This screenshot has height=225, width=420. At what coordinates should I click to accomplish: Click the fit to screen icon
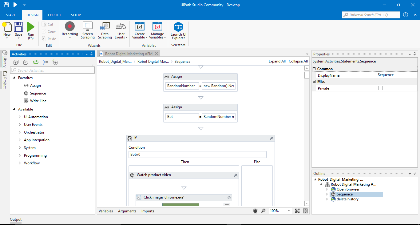click(297, 211)
